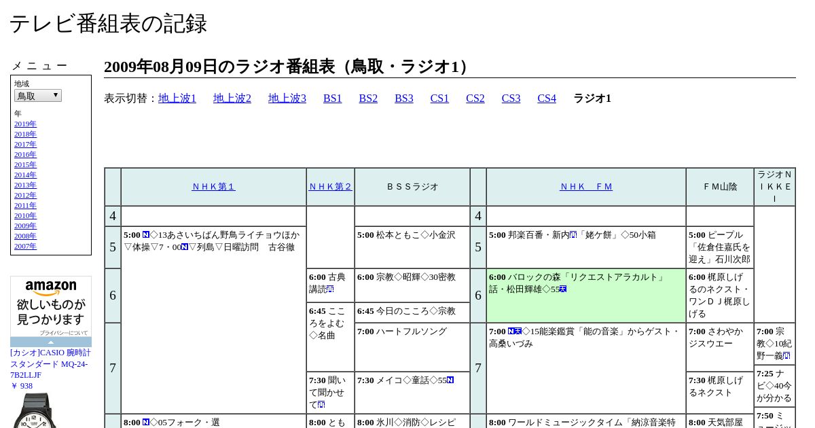The image size is (815, 428).
Task: Choose the 2010年 year link
Action: tap(25, 215)
